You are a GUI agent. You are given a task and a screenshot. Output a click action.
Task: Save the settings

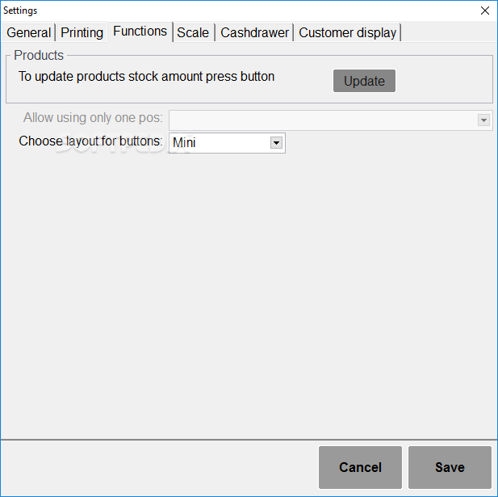coord(450,467)
